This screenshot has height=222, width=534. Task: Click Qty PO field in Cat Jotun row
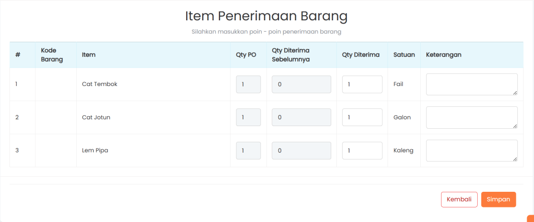[248, 117]
